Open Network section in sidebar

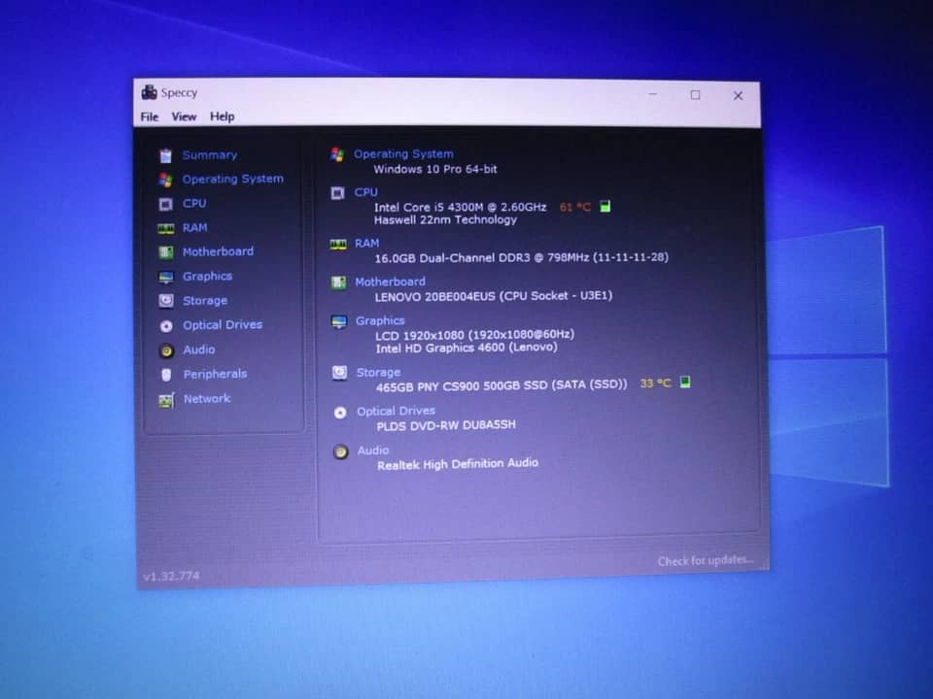click(x=206, y=398)
